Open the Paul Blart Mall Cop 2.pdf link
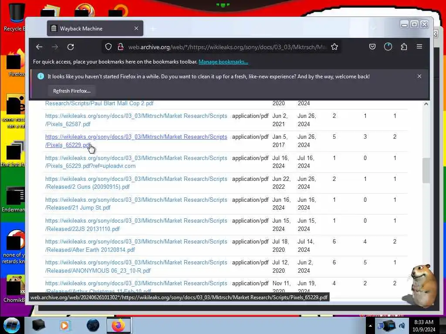 tap(99, 104)
